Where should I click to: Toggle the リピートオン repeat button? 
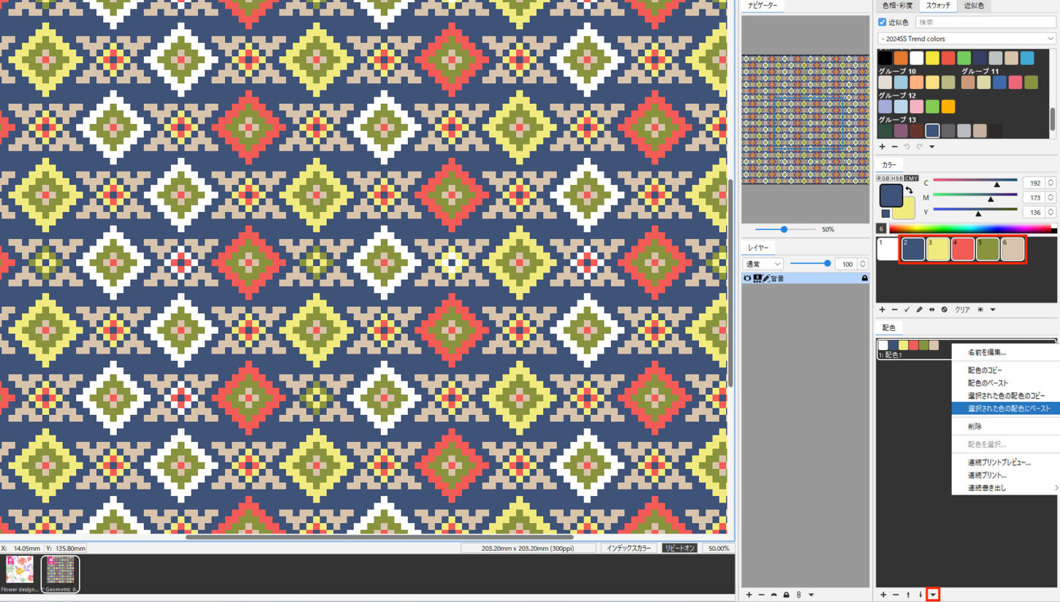(680, 548)
